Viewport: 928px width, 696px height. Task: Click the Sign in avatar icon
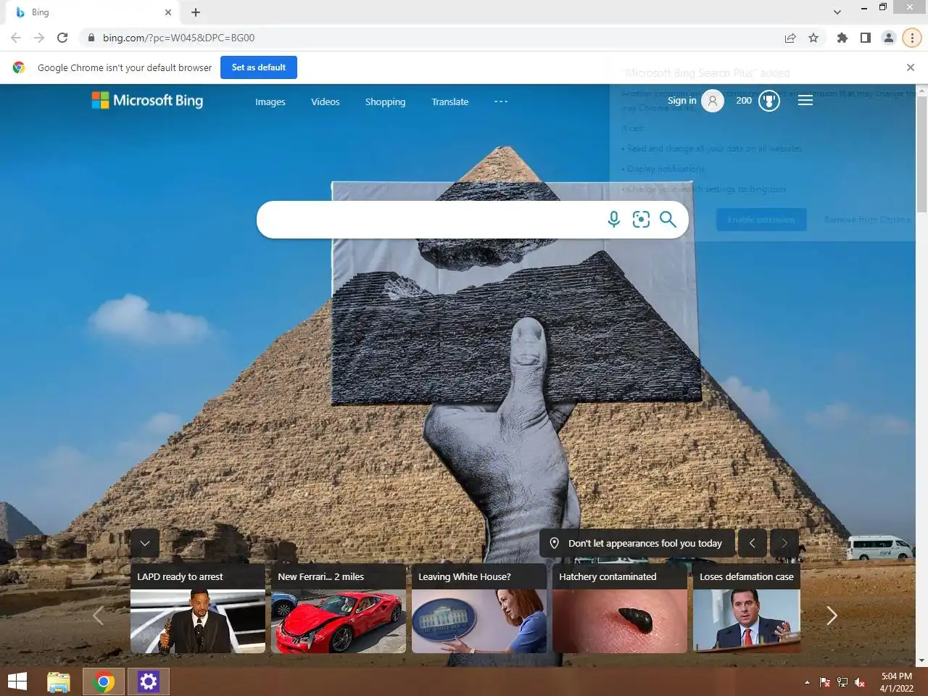pyautogui.click(x=713, y=101)
